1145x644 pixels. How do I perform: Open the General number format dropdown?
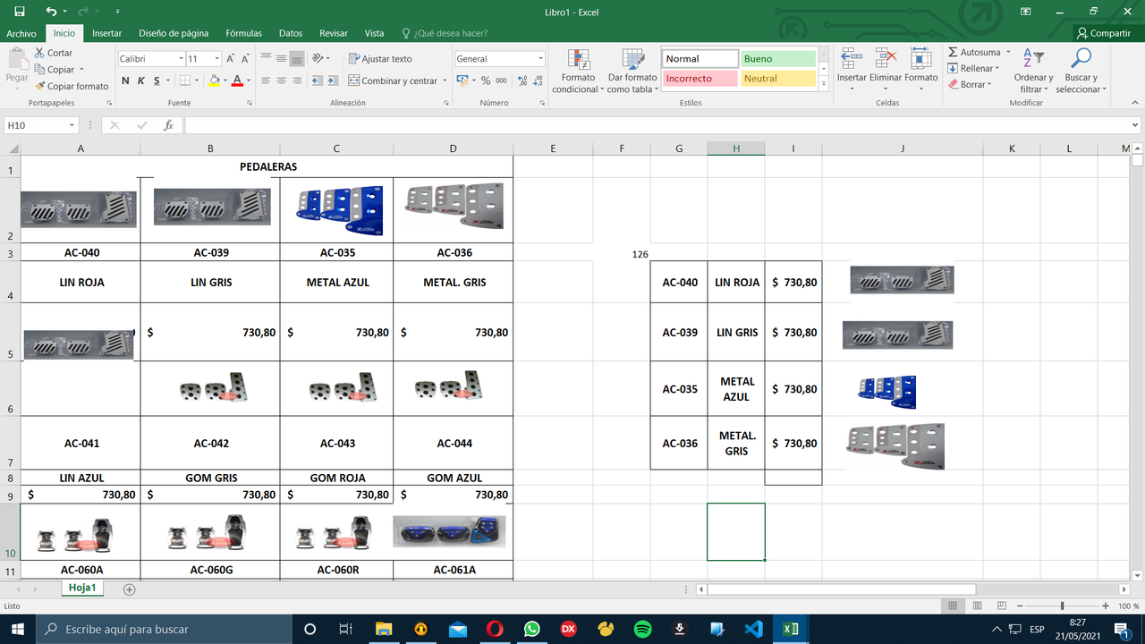point(540,58)
